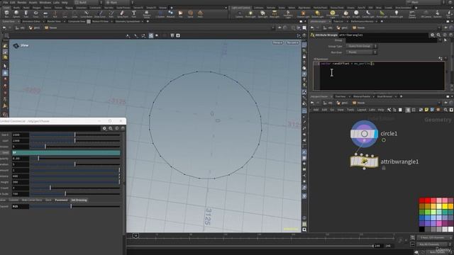Image resolution: width=454 pixels, height=255 pixels.
Task: Pick the yellow swatch in the color palette
Action: coord(445,206)
